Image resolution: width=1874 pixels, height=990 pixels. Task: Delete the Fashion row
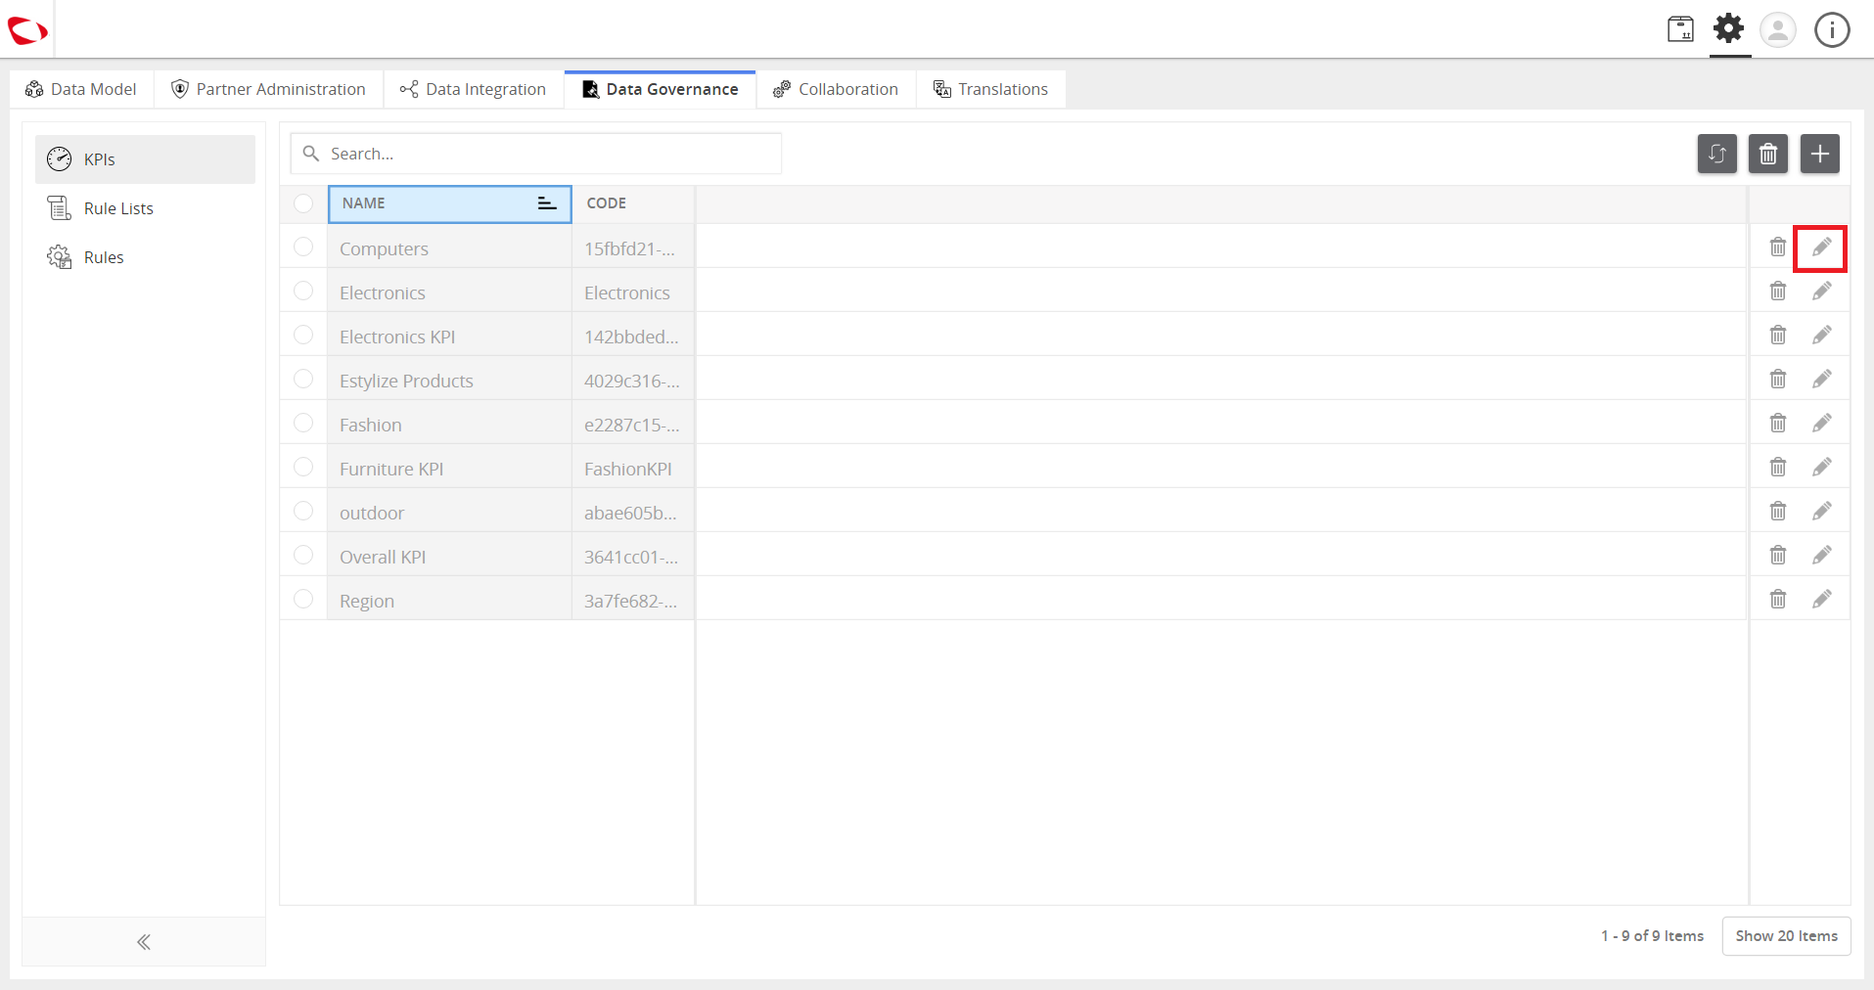click(1777, 424)
